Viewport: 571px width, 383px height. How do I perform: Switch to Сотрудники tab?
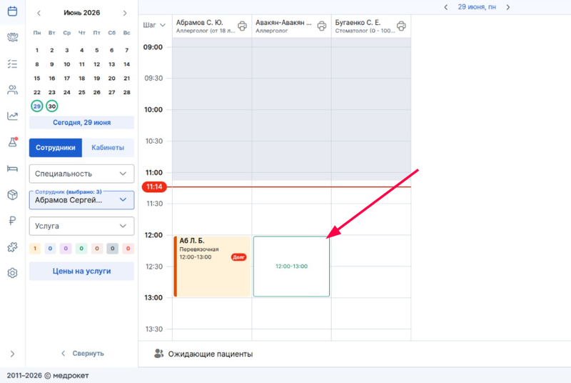56,148
